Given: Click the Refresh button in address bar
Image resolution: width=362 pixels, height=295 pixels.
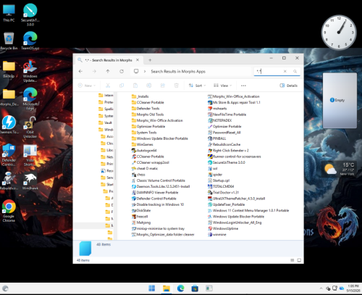Looking at the screenshot, I should click(x=122, y=71).
